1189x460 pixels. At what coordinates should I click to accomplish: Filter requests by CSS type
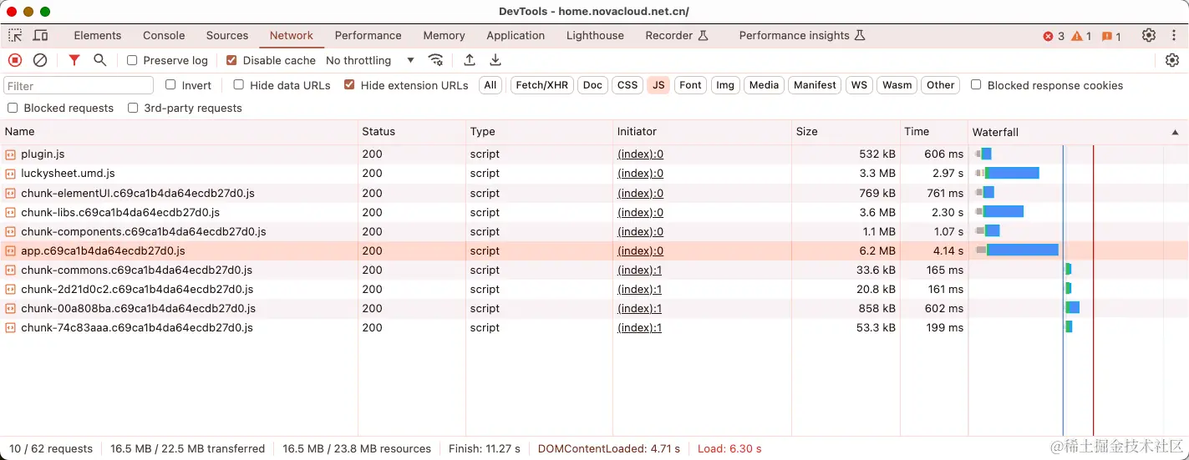628,85
